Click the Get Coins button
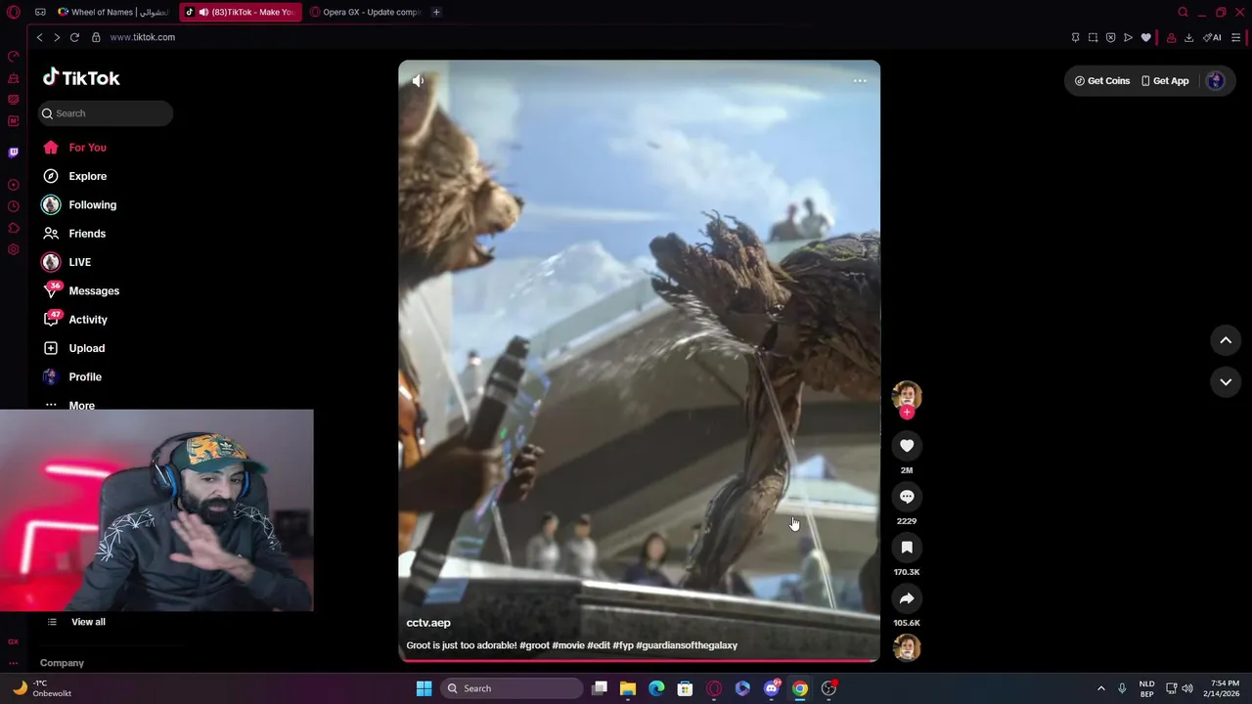The image size is (1252, 704). click(x=1102, y=81)
